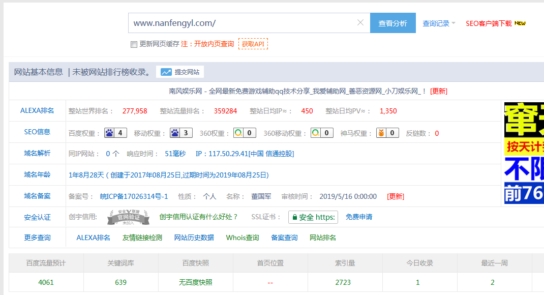
Task: Click the 官网验证 badge image
Action: point(128,217)
